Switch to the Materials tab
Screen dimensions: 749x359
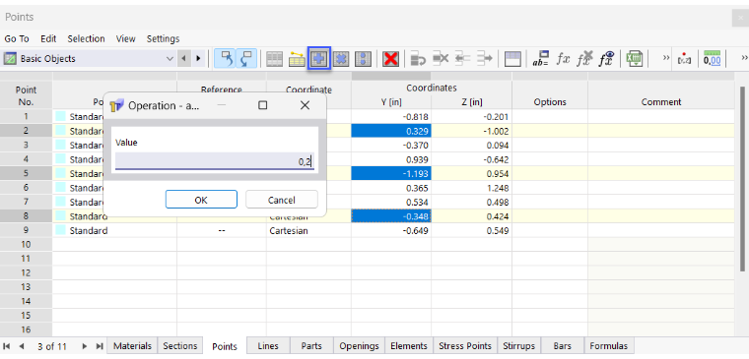pyautogui.click(x=132, y=346)
